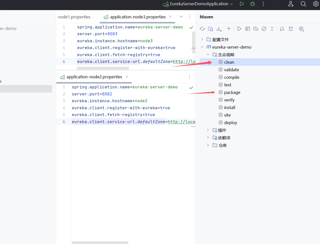Open upper editor tab options menu
The image size is (320, 244).
pos(190,17)
